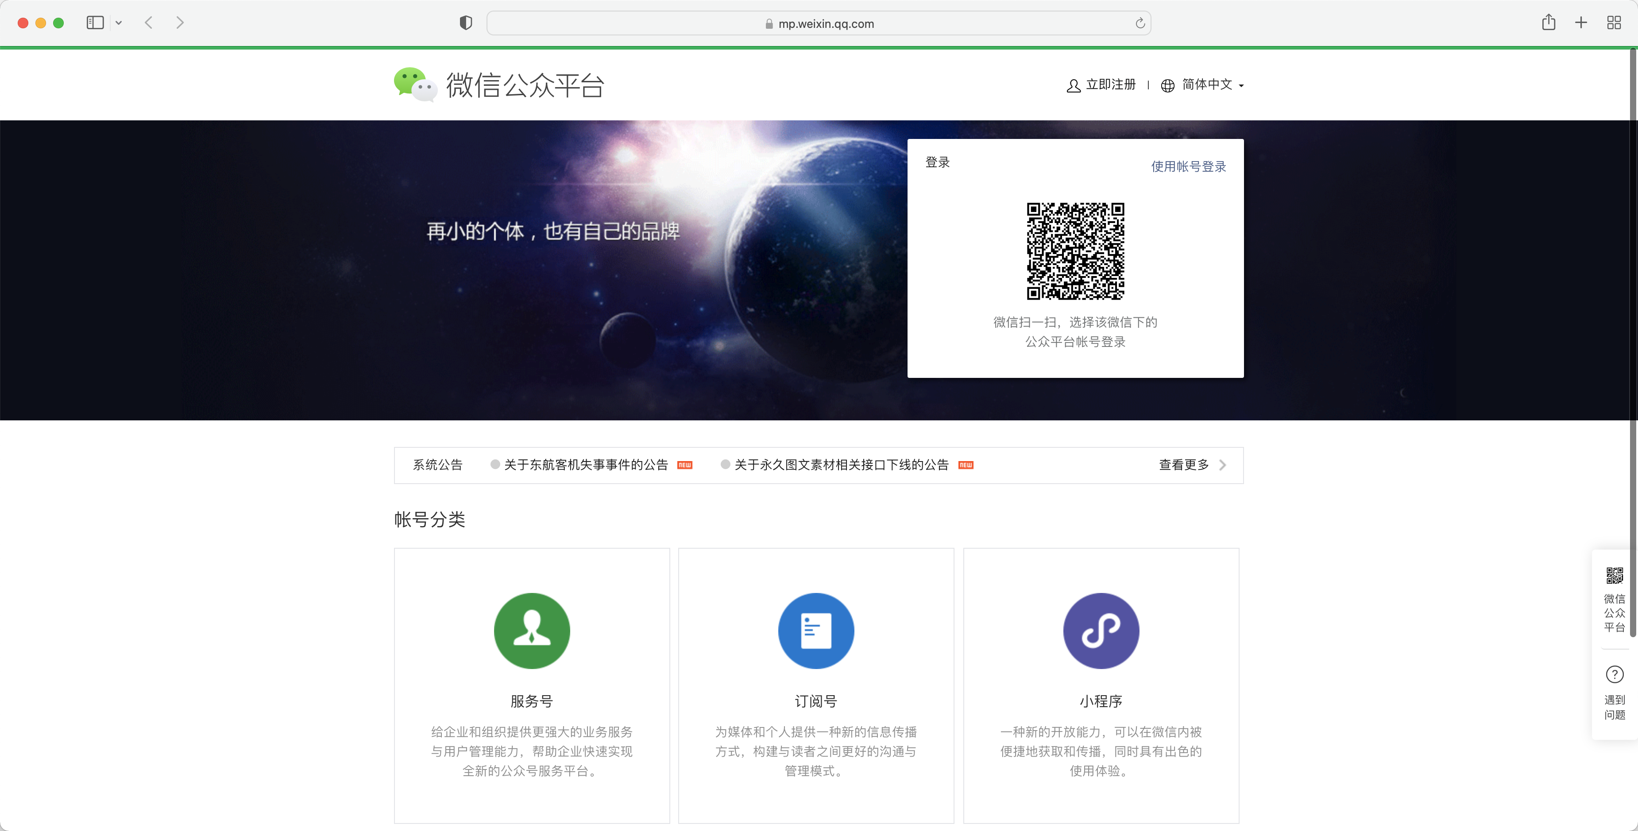Click the WeChat logo in header
The image size is (1638, 831).
414,85
